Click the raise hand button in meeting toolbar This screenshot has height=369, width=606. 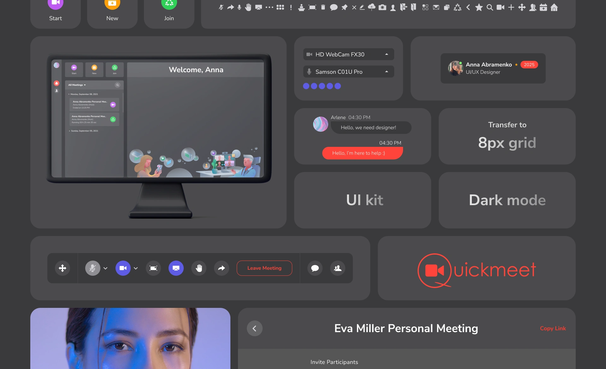point(199,268)
